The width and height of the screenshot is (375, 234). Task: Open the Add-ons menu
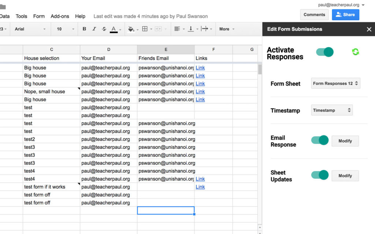[60, 16]
